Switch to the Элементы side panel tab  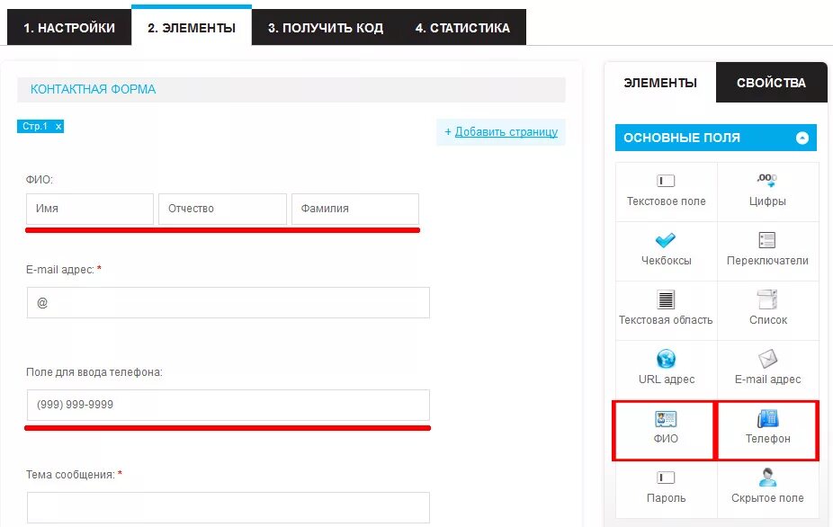(x=660, y=83)
